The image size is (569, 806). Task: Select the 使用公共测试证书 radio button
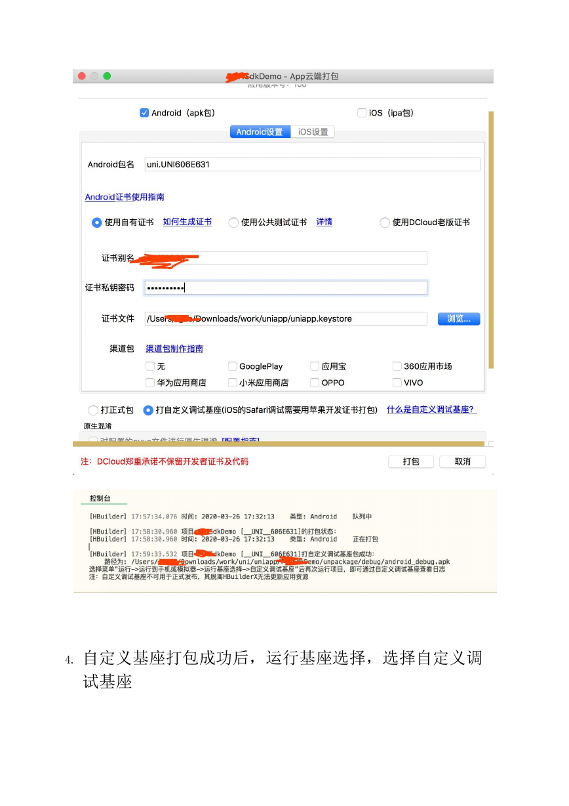233,223
